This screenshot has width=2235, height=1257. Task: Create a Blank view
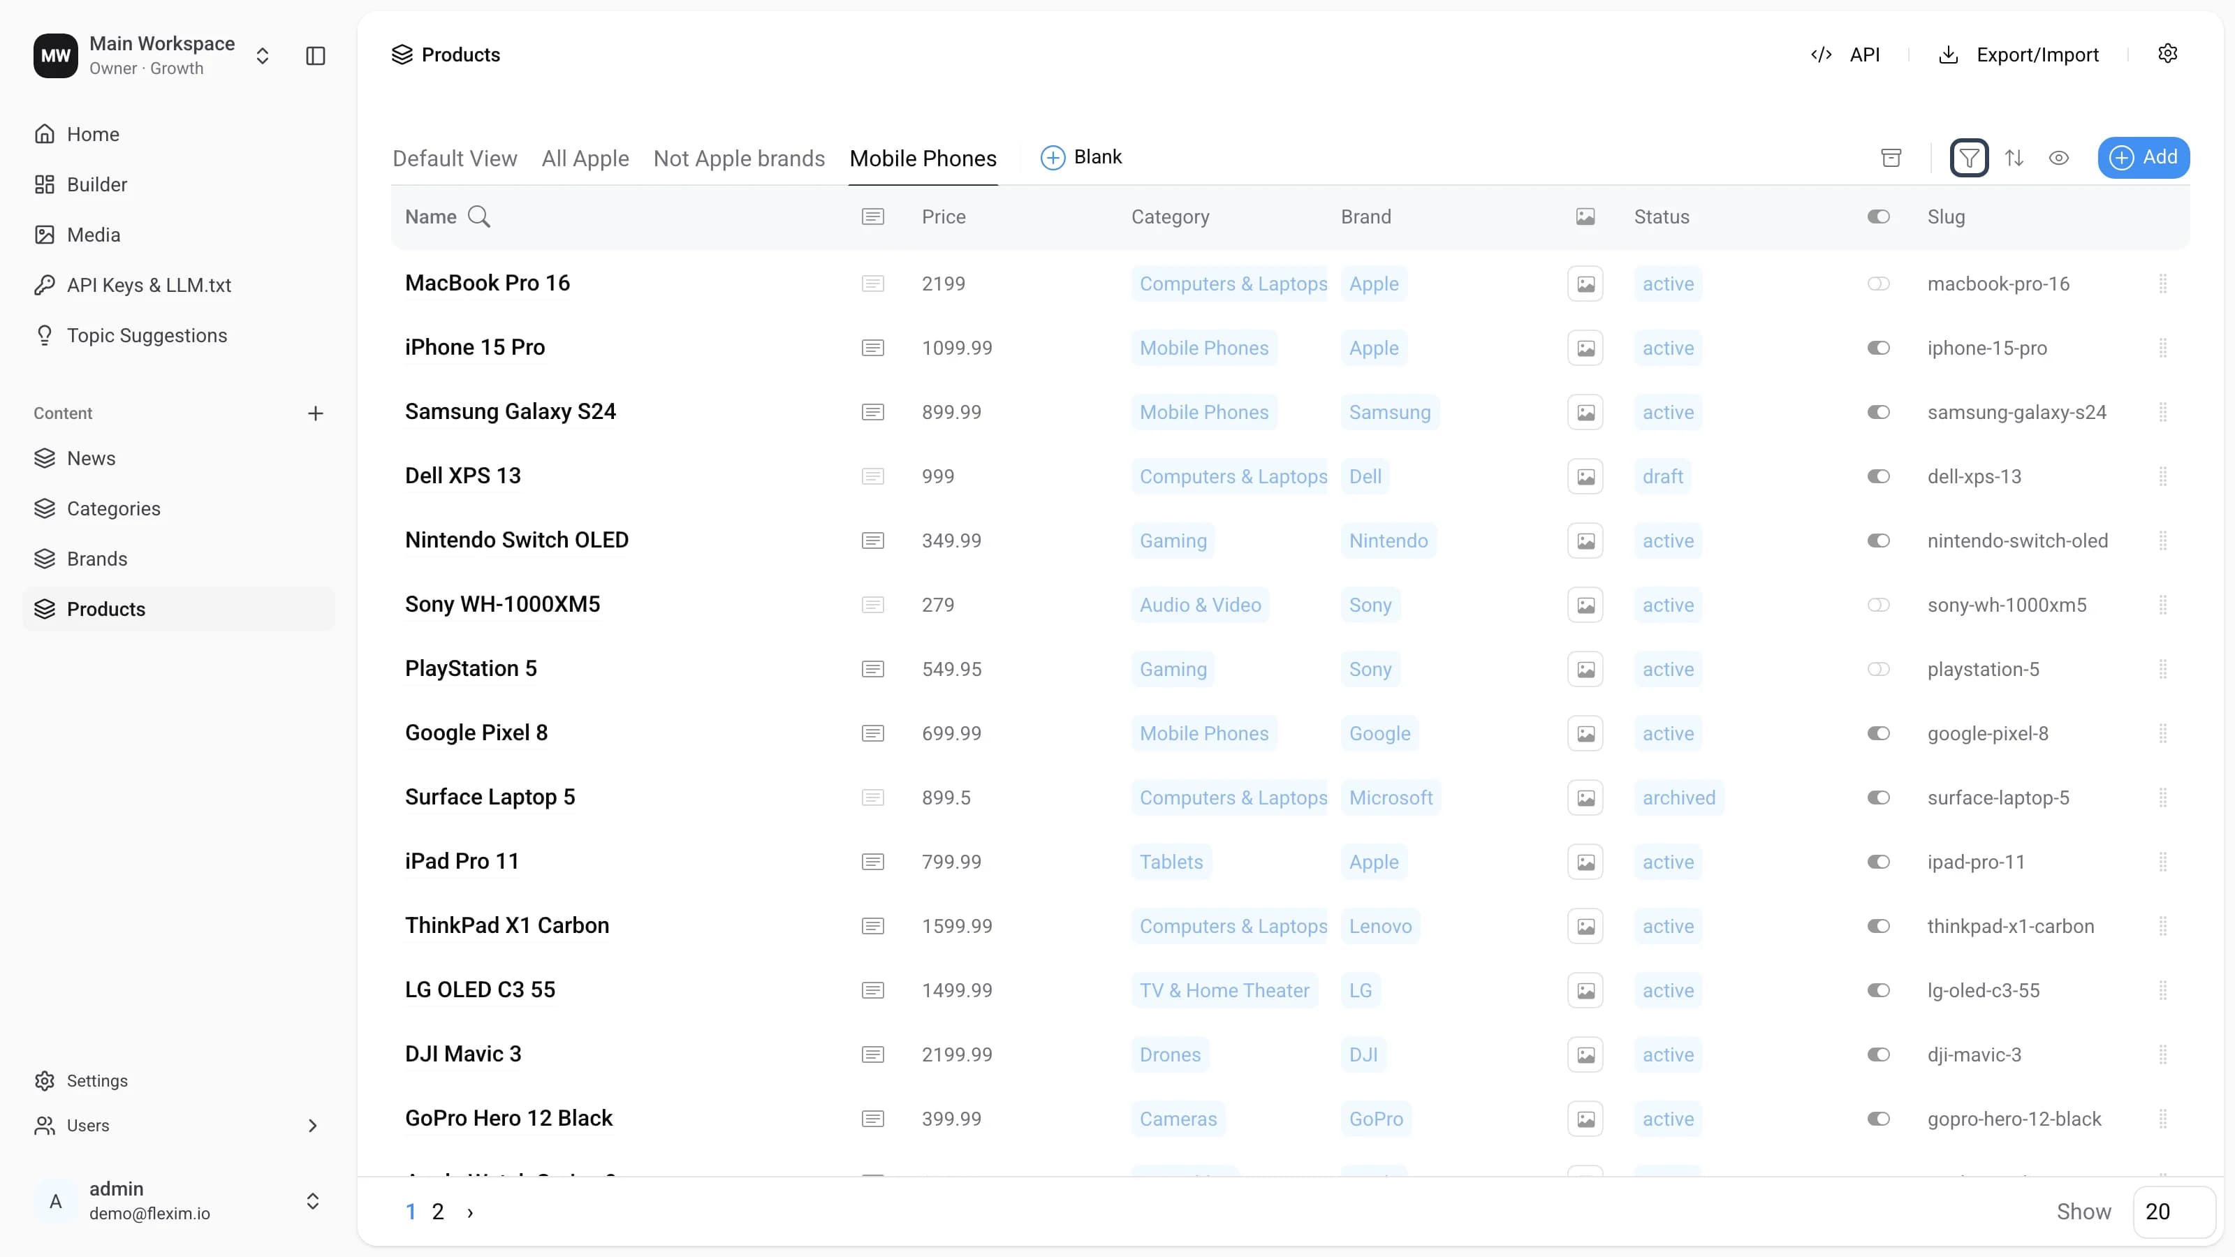tap(1081, 157)
